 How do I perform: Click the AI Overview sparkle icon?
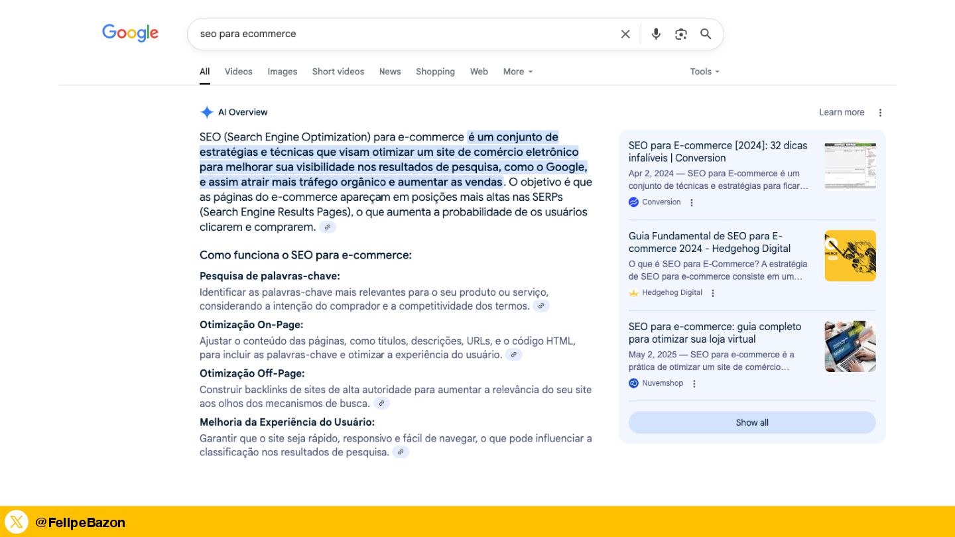pyautogui.click(x=207, y=112)
